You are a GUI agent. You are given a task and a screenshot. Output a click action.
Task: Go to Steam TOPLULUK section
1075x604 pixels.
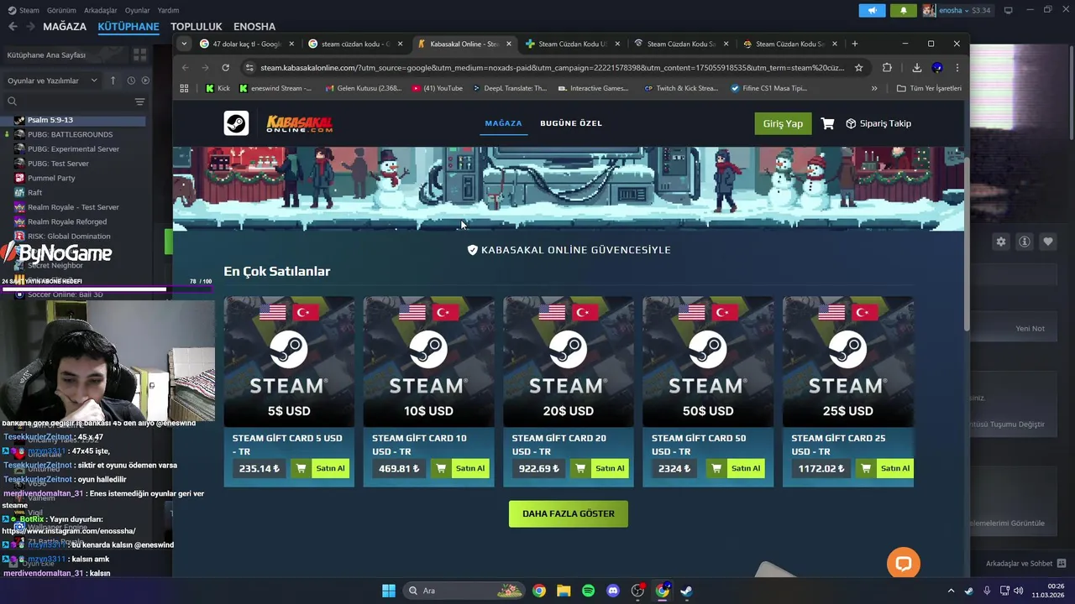click(197, 27)
